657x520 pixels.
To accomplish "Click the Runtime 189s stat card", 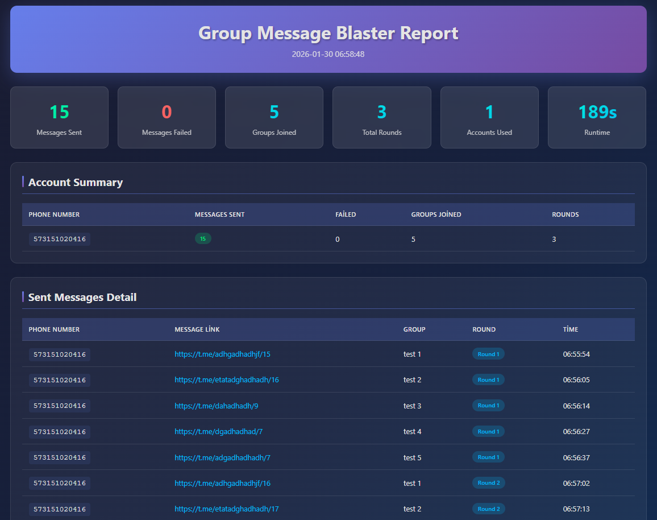I will pyautogui.click(x=596, y=117).
